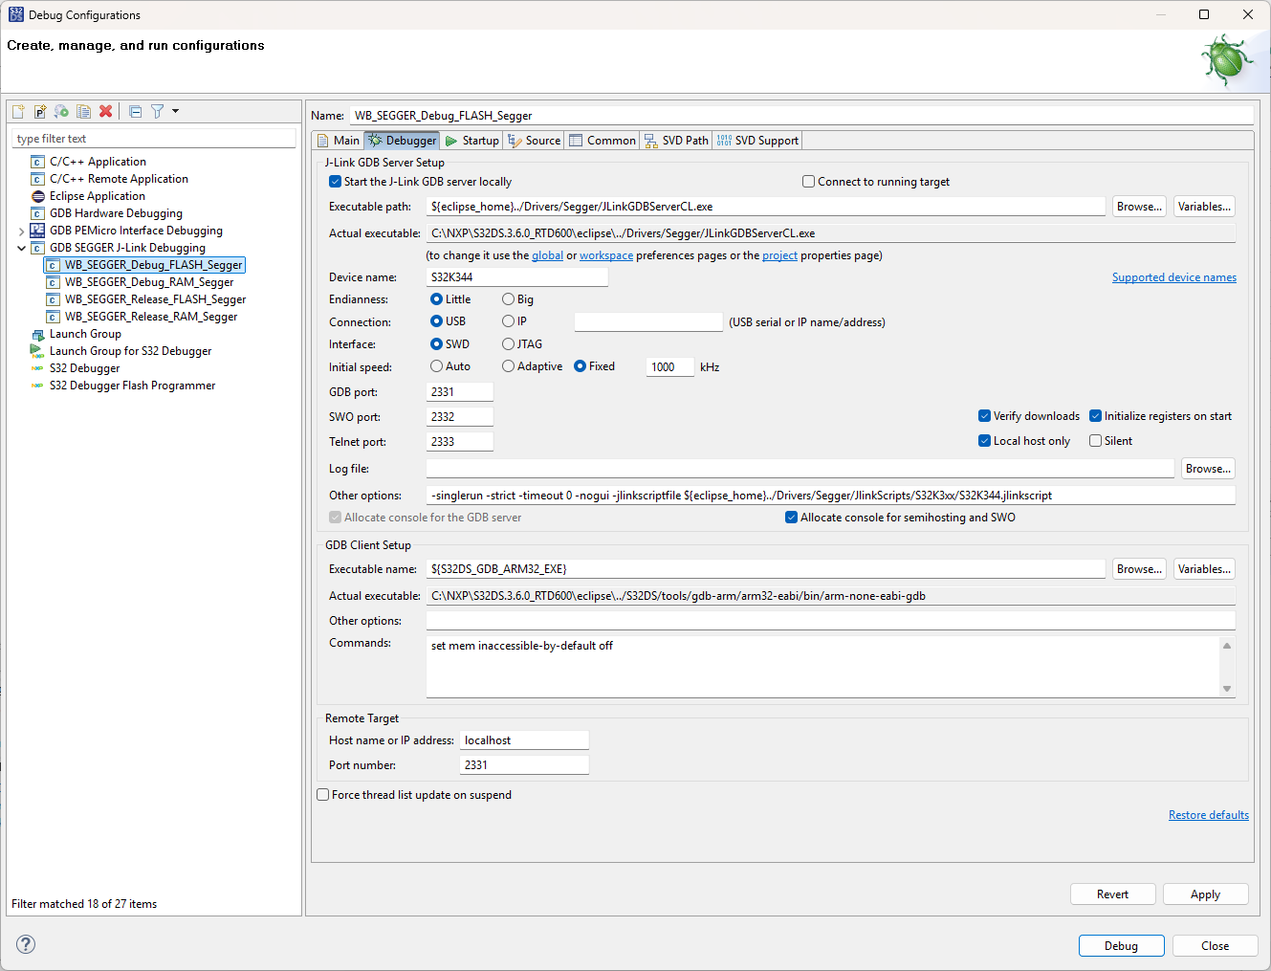Open the help question mark icon
The height and width of the screenshot is (971, 1271).
click(x=26, y=944)
